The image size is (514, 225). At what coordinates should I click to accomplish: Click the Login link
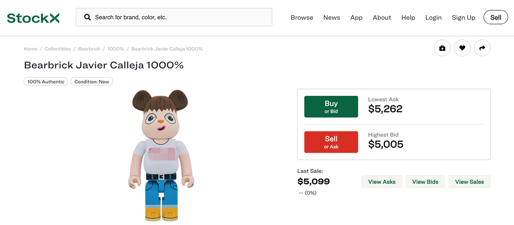(433, 18)
